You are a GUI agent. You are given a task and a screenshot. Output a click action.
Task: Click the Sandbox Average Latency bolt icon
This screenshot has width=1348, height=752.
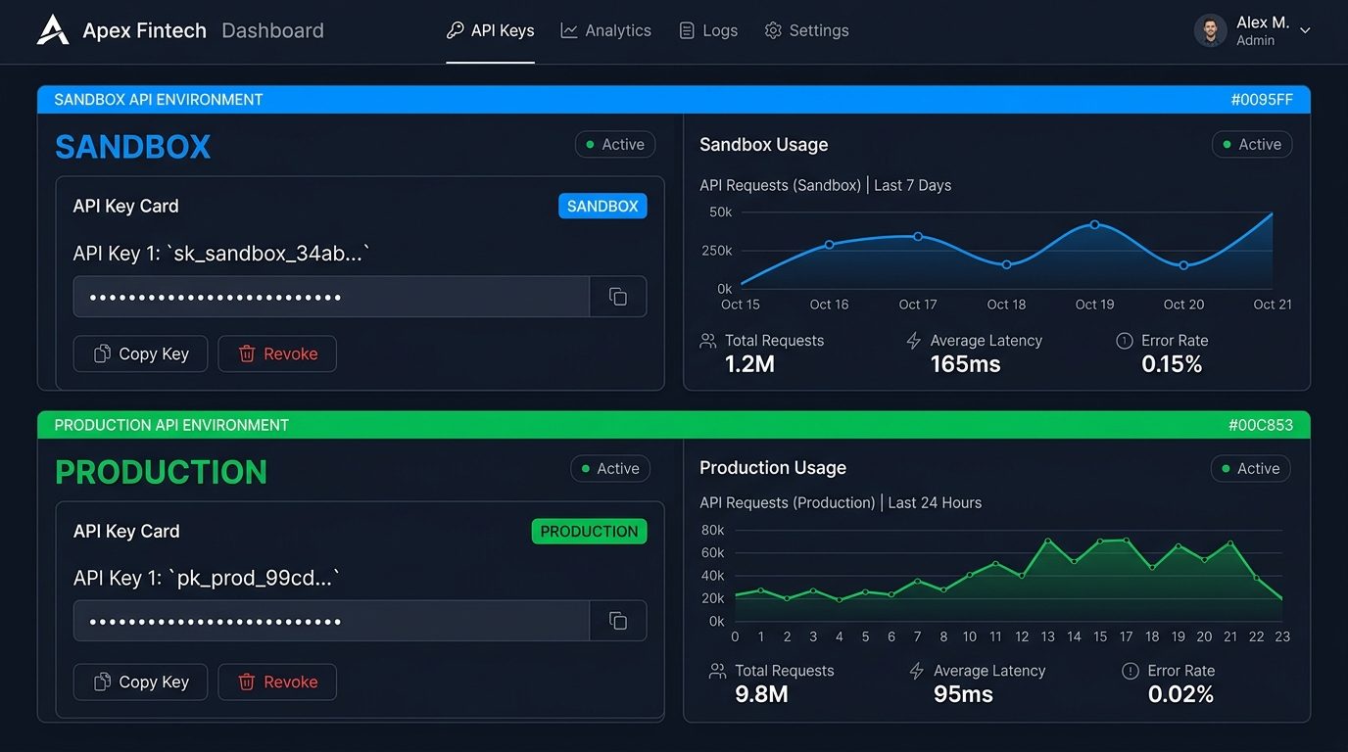tap(913, 341)
